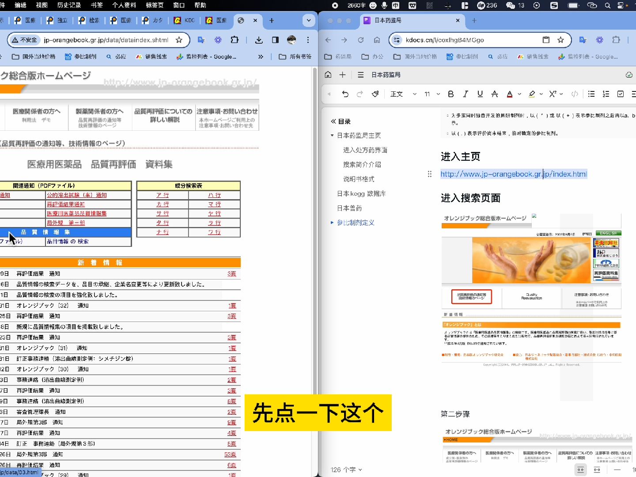Toggle italic formatting
636x477 pixels.
tap(465, 94)
